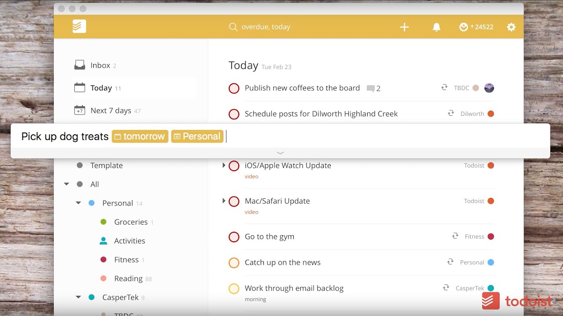Click the Personal project chip

coord(197,136)
